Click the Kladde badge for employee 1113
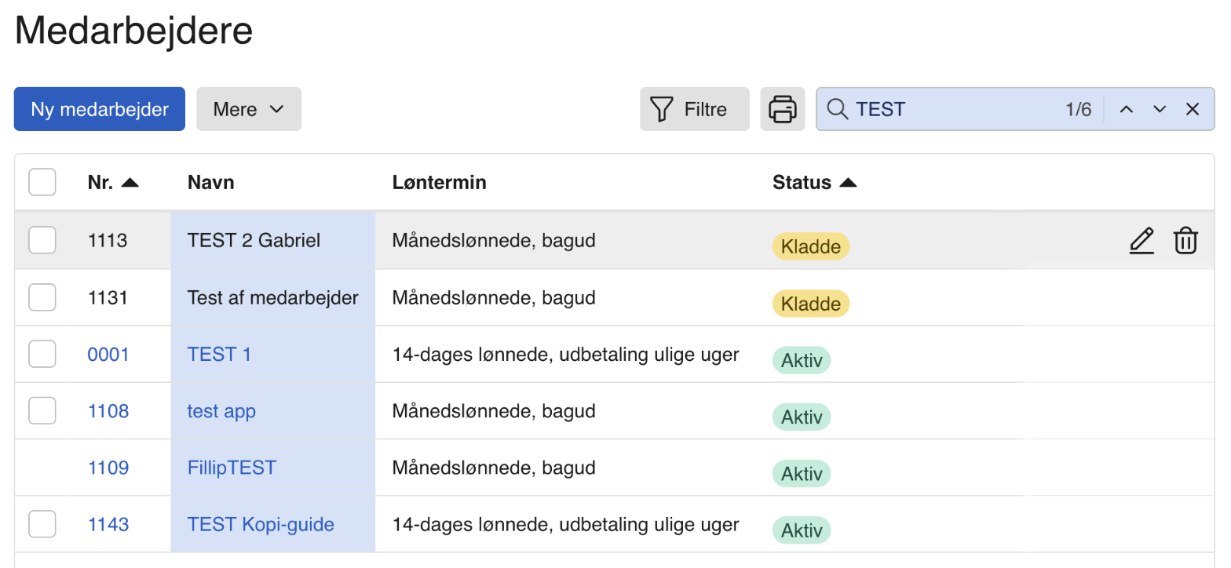This screenshot has height=568, width=1231. click(811, 246)
